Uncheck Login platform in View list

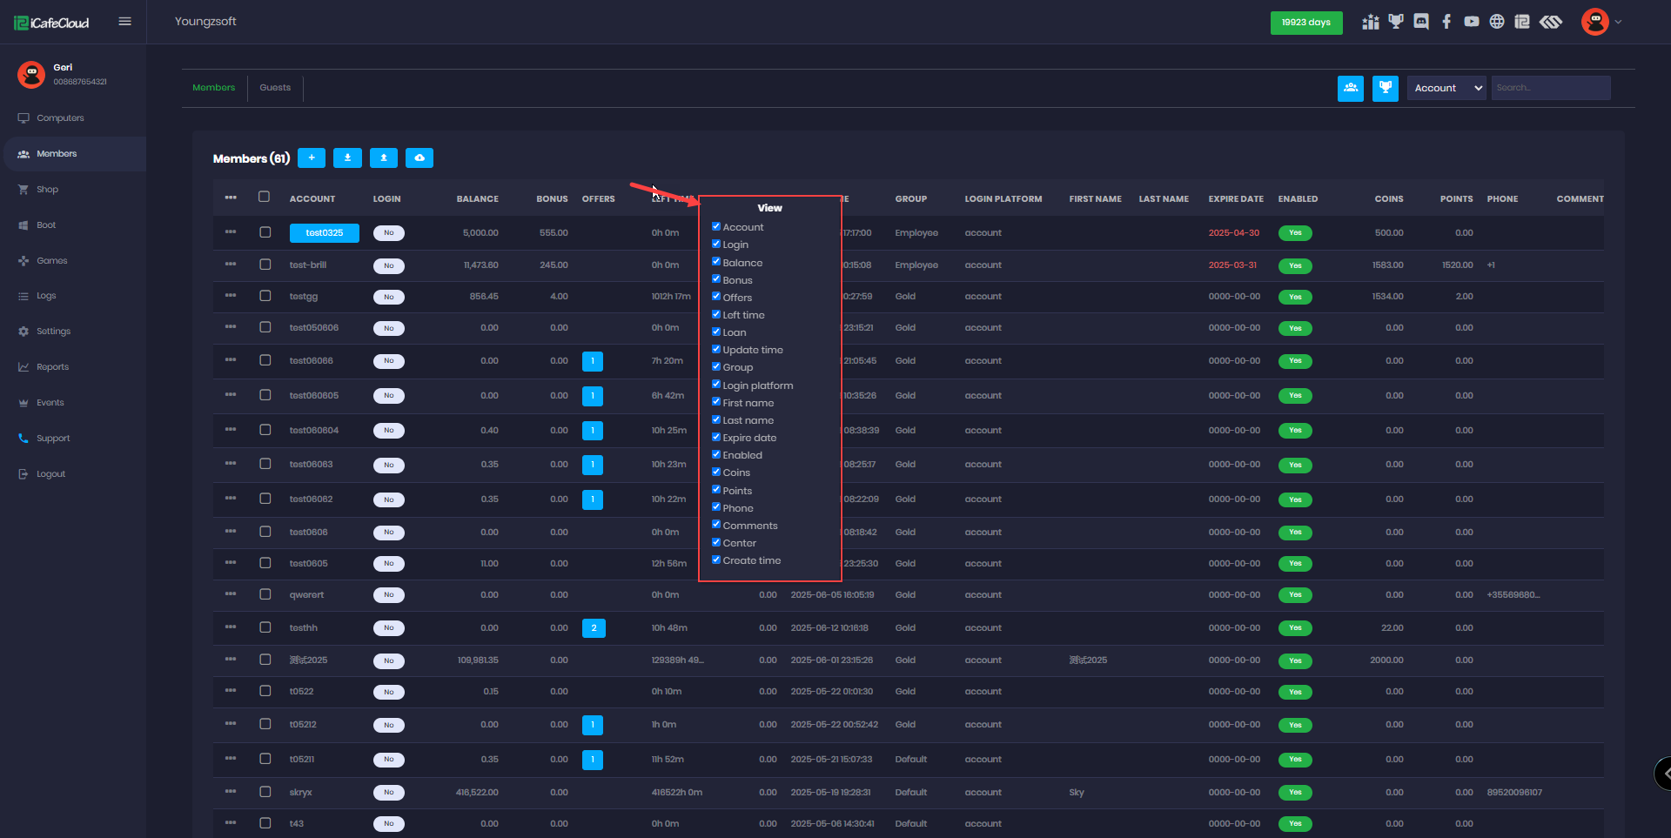pyautogui.click(x=716, y=385)
